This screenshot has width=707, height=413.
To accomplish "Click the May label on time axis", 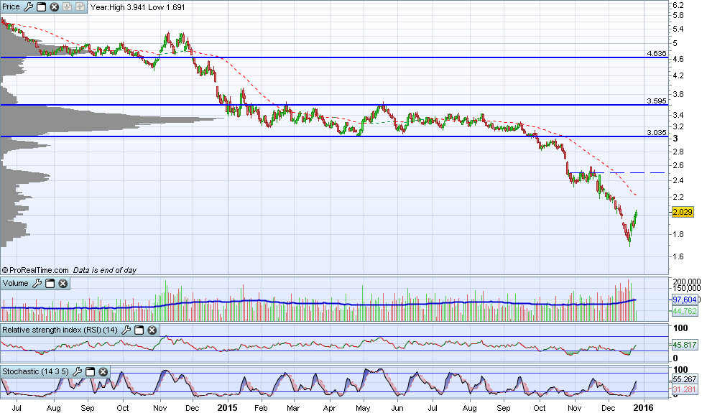I will (x=363, y=408).
